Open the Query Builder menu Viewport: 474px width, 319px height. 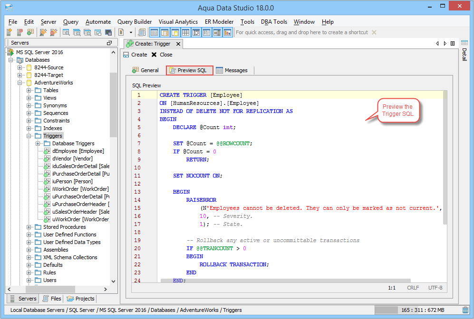coord(135,22)
